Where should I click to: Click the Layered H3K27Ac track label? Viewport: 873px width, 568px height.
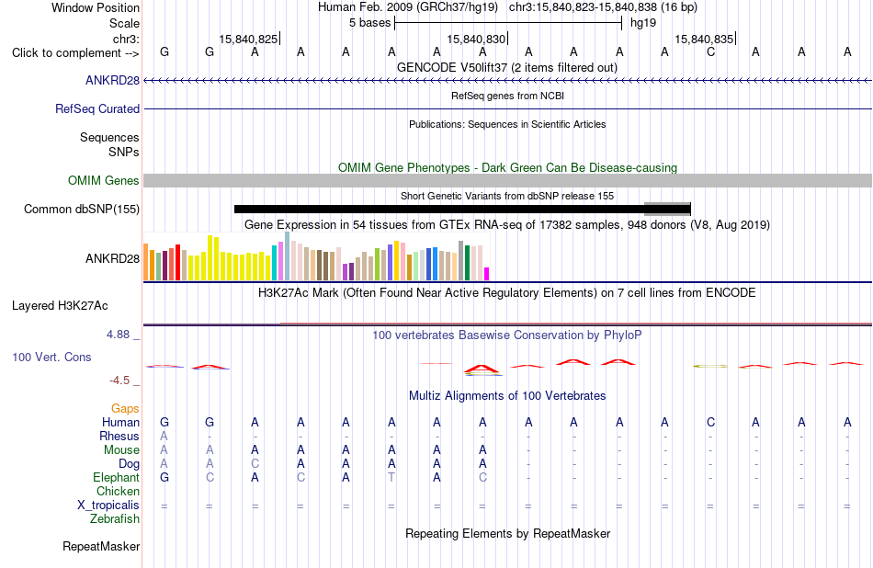click(60, 305)
